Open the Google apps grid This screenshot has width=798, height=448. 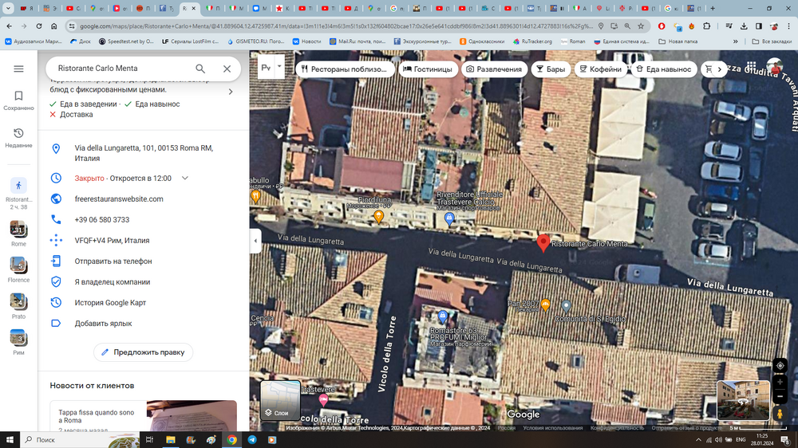751,66
